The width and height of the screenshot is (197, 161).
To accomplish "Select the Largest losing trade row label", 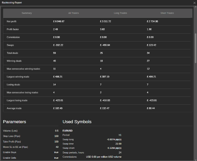I will click(17, 100).
